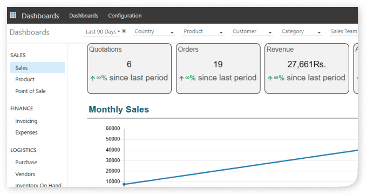Select Product dashboard in sidebar
Image resolution: width=367 pixels, height=196 pixels.
pyautogui.click(x=25, y=80)
